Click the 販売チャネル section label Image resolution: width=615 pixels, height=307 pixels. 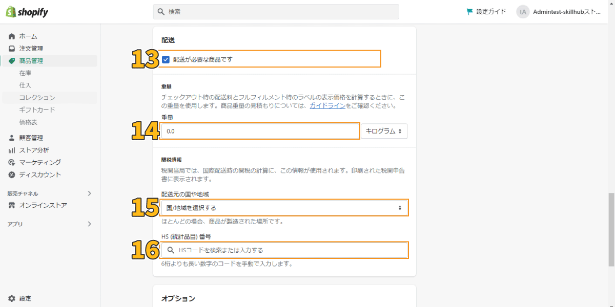pyautogui.click(x=23, y=193)
